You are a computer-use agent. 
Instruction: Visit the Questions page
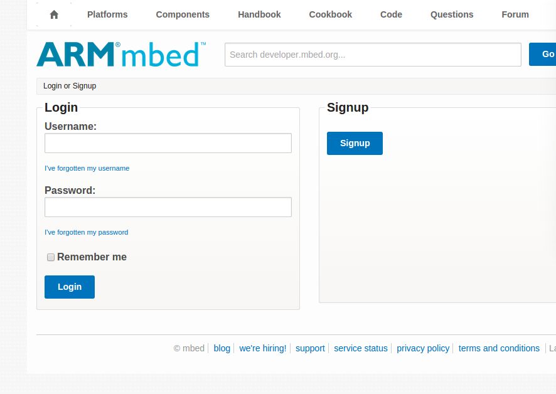pos(452,14)
